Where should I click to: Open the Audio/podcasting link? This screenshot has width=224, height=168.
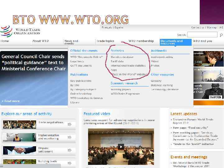(x=162, y=57)
